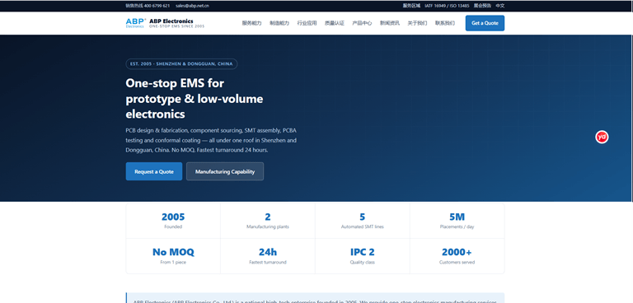This screenshot has height=303, width=633.
Task: Open the 产品中心 menu item
Action: [x=362, y=23]
